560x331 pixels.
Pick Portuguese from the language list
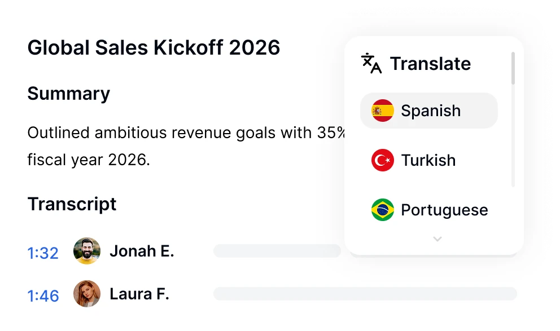[x=444, y=210]
